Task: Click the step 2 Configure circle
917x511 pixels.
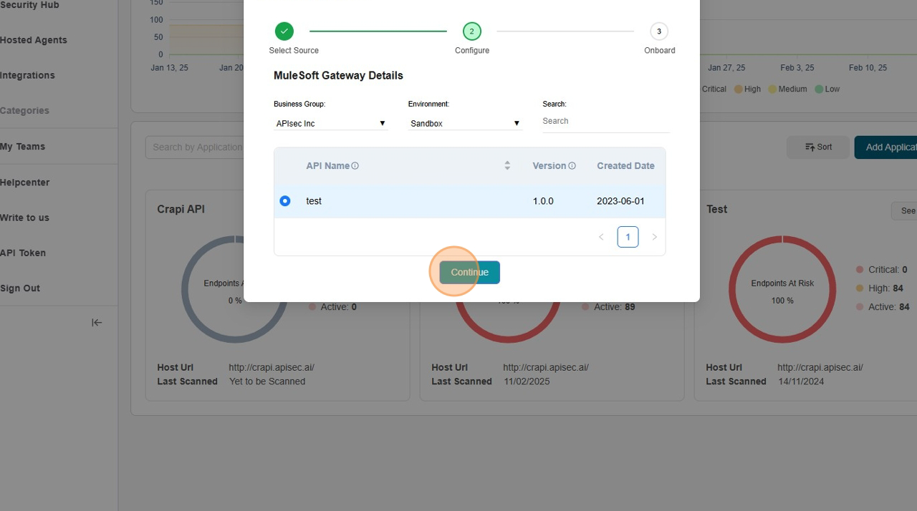Action: [x=471, y=31]
